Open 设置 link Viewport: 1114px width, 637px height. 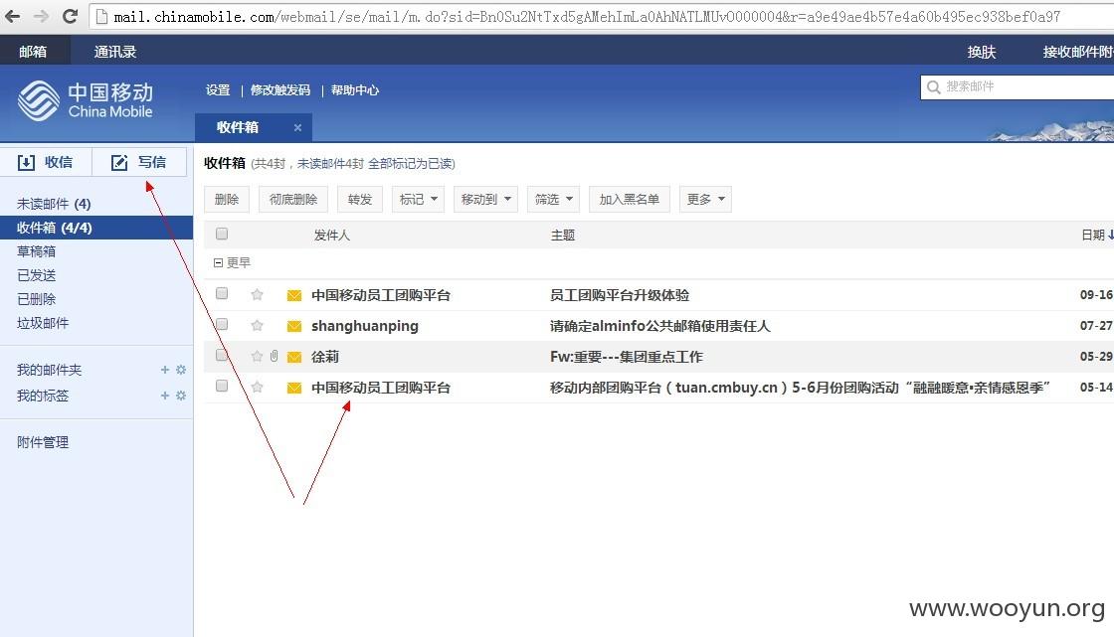point(218,90)
